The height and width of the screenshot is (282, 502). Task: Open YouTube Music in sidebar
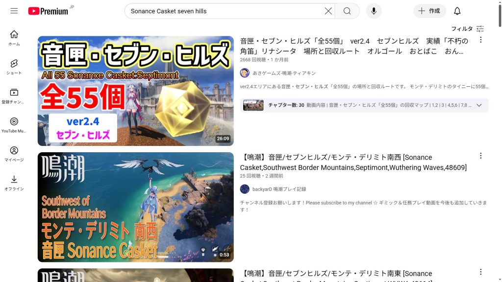[x=14, y=125]
